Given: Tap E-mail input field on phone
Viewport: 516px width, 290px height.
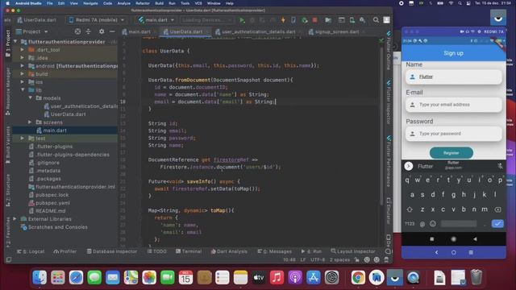Looking at the screenshot, I should [453, 105].
